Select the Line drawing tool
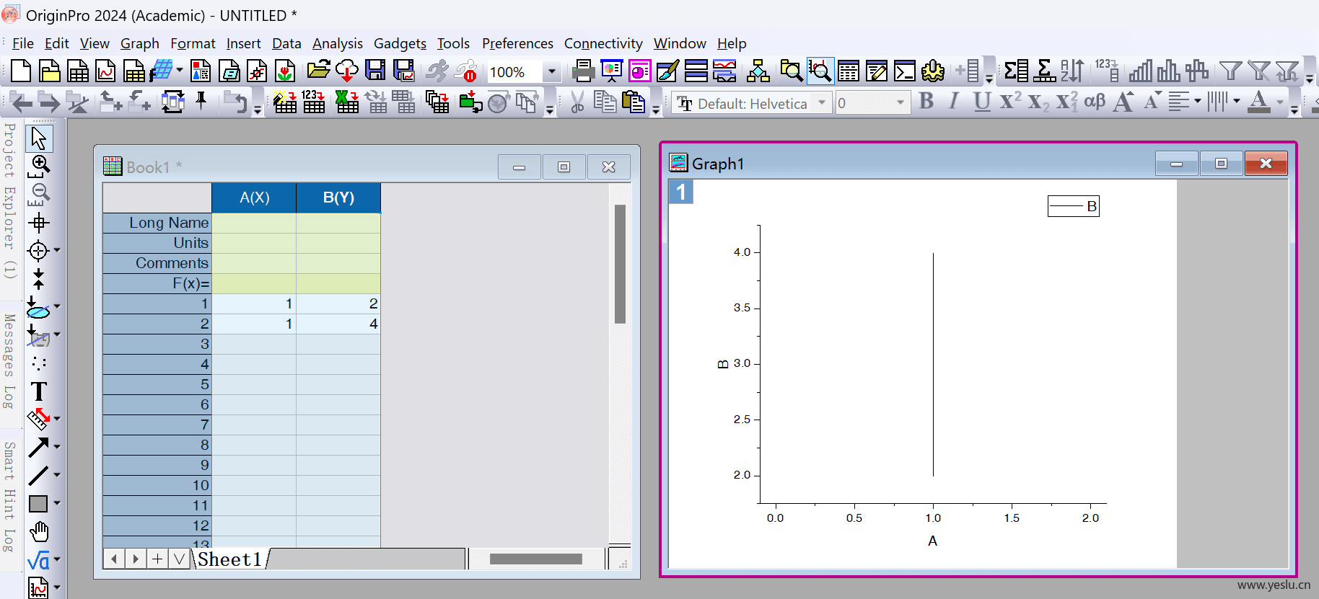The width and height of the screenshot is (1319, 599). (38, 476)
